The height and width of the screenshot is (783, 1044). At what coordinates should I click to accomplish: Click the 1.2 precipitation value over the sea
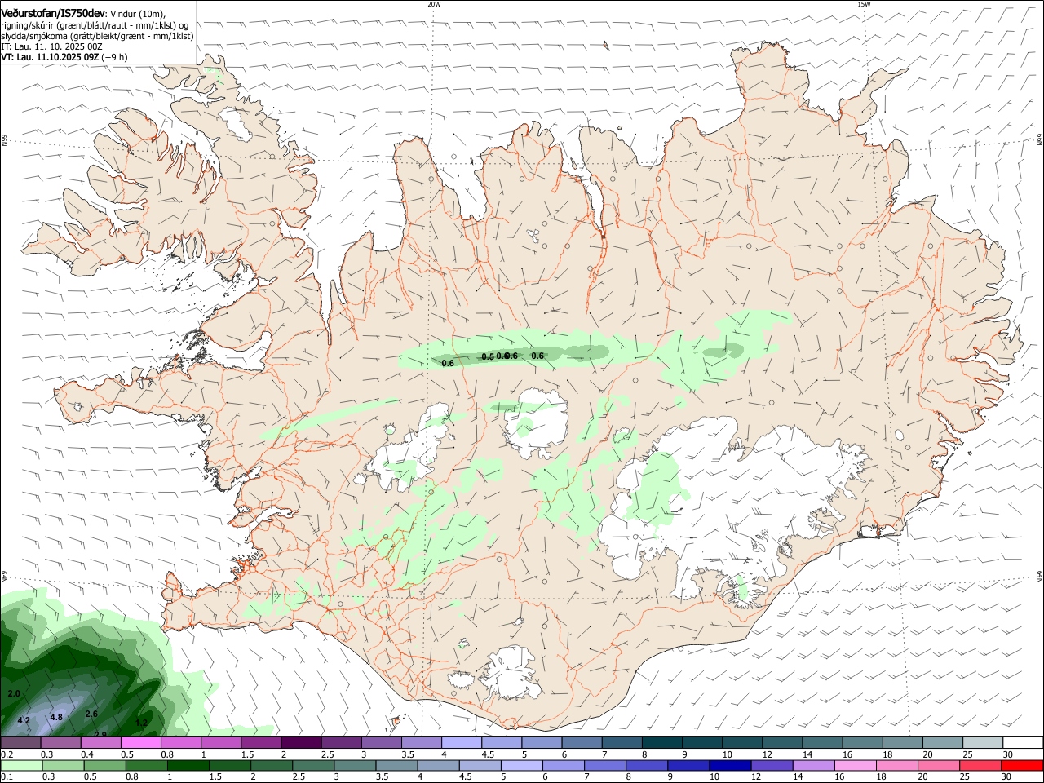[141, 723]
